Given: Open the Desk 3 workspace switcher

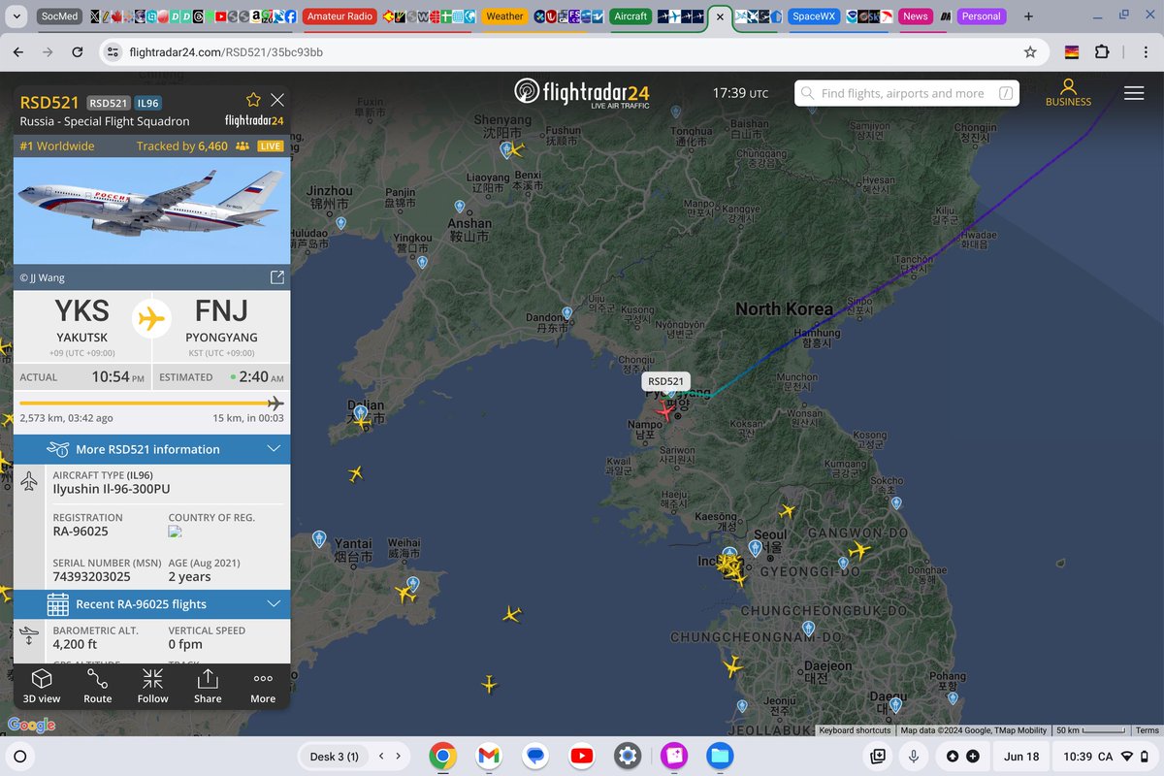Looking at the screenshot, I should 334,756.
